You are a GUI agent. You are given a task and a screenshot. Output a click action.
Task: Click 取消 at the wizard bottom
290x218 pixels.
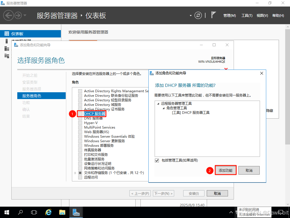[217, 193]
